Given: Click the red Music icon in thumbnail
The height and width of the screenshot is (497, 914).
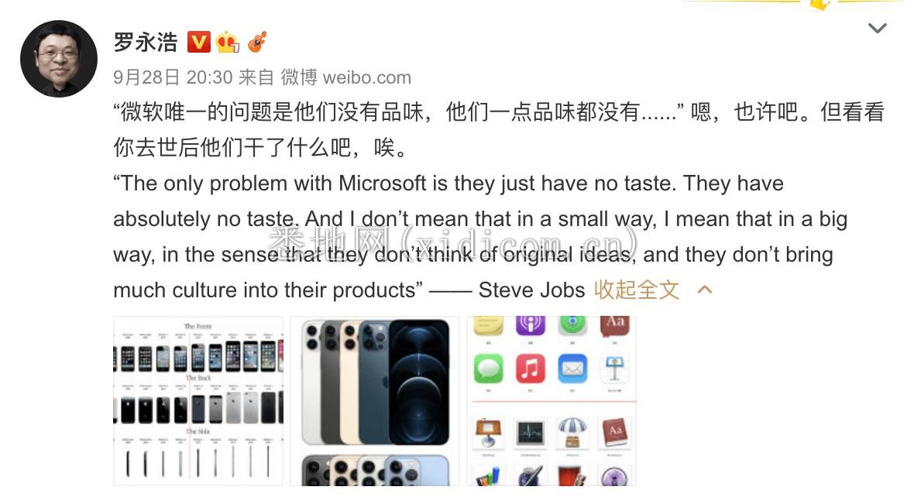Looking at the screenshot, I should [531, 368].
